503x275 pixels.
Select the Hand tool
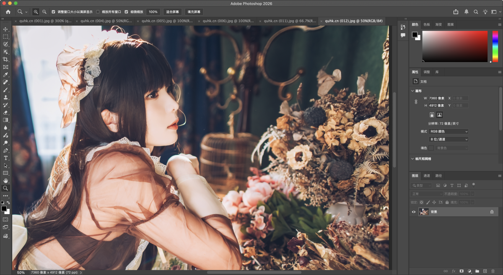coord(6,181)
